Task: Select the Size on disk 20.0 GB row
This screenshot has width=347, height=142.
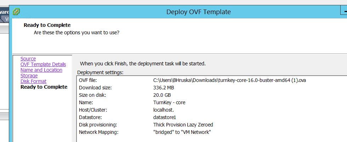Action: [162, 95]
